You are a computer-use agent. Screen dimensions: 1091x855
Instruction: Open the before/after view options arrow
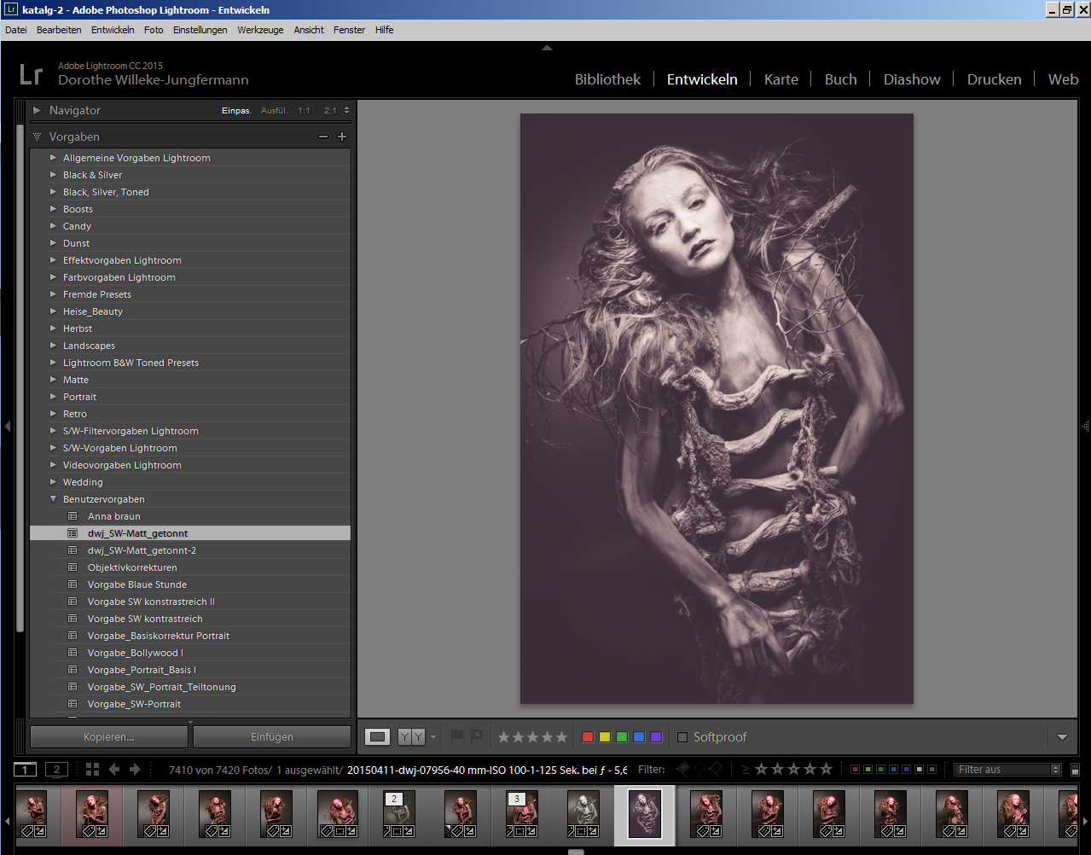click(433, 736)
